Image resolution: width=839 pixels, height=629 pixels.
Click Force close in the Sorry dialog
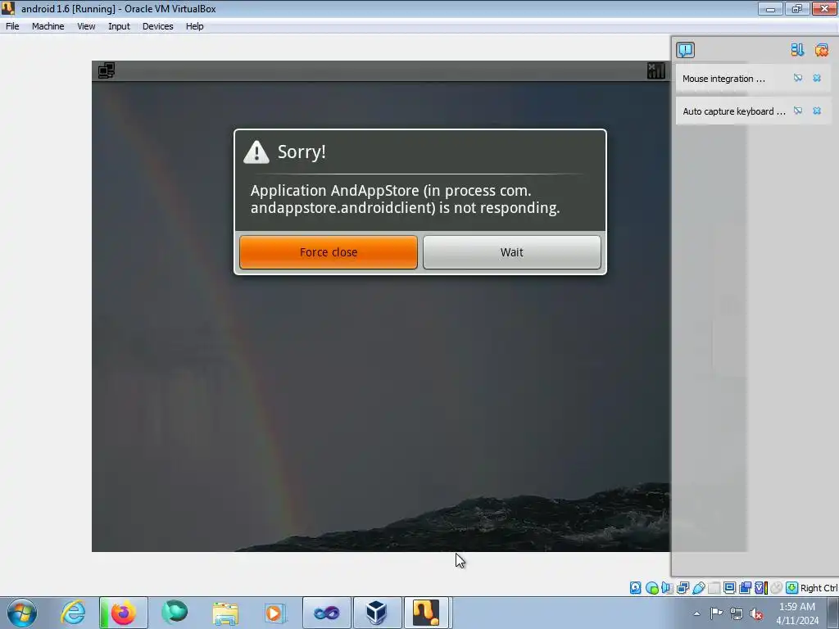coord(328,252)
